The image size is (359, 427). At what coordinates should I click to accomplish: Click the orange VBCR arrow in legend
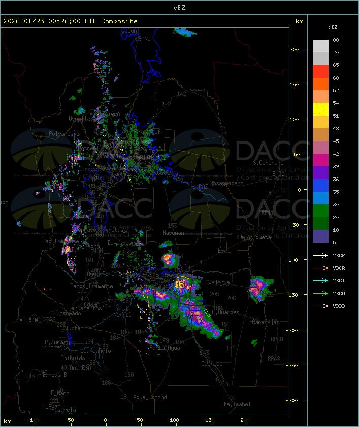(x=321, y=268)
